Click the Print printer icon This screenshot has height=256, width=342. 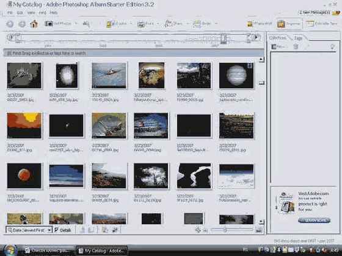(x=141, y=24)
